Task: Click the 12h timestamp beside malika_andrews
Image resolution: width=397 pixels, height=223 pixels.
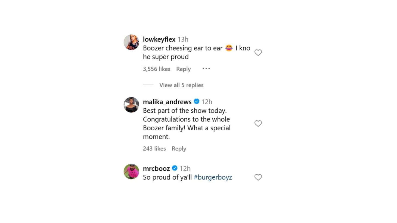Action: [207, 102]
